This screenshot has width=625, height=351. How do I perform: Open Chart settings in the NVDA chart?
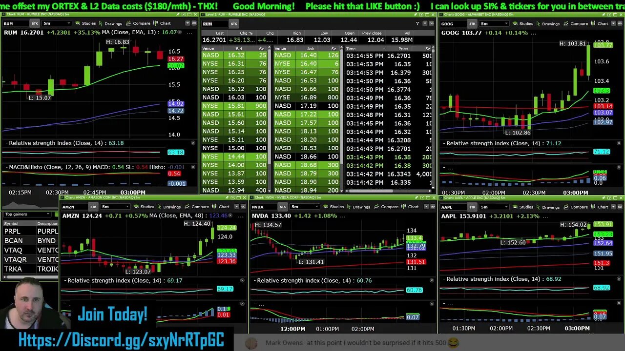point(410,207)
